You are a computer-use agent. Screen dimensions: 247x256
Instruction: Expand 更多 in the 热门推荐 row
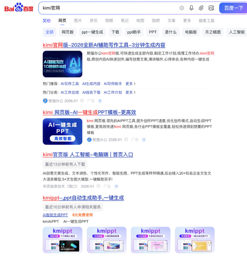pyautogui.click(x=130, y=84)
